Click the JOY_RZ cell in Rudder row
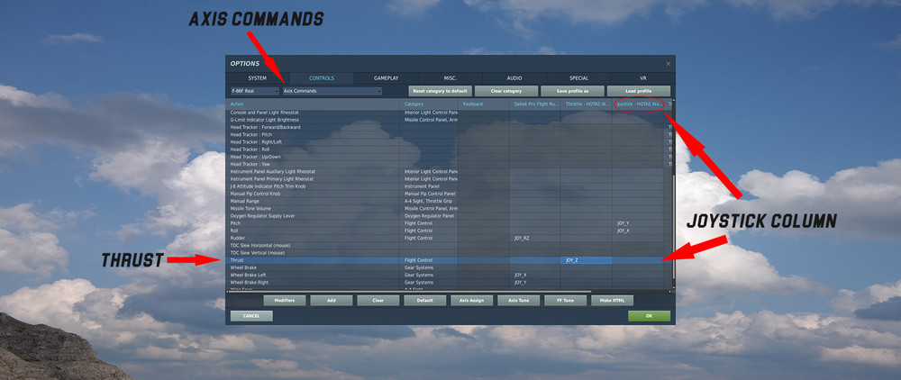Screen dimensions: 901x380 point(535,239)
